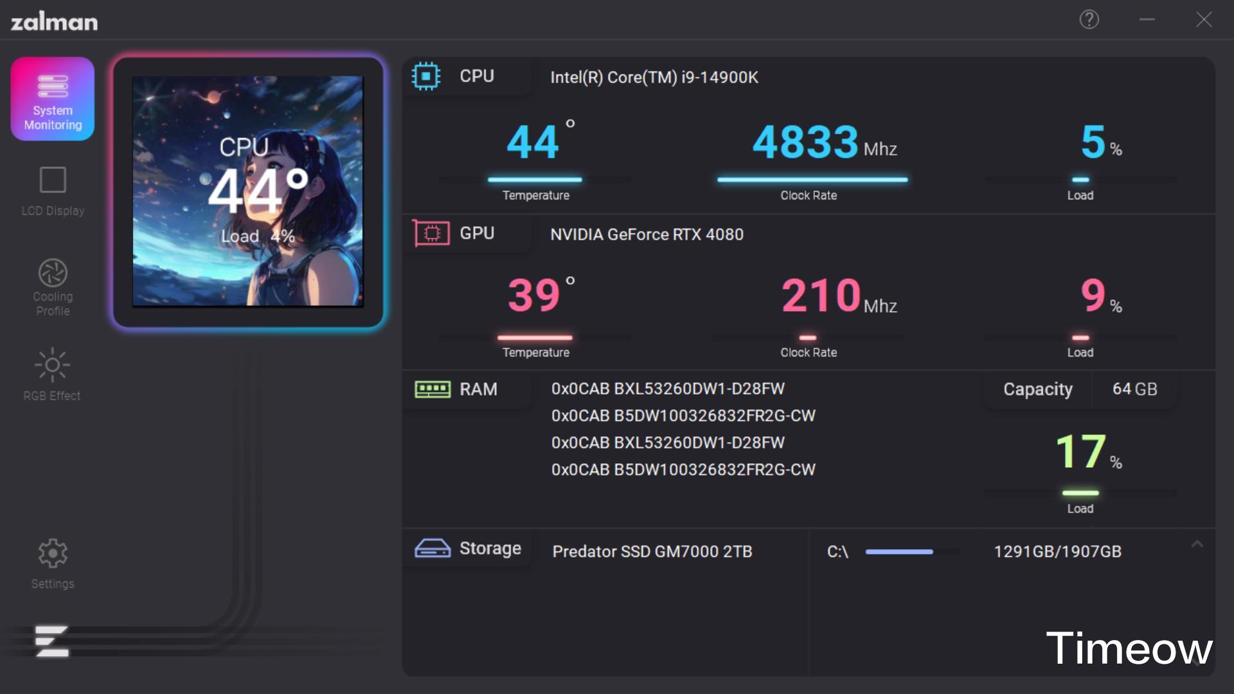The height and width of the screenshot is (694, 1234).
Task: Open the System Monitoring page
Action: tap(53, 99)
